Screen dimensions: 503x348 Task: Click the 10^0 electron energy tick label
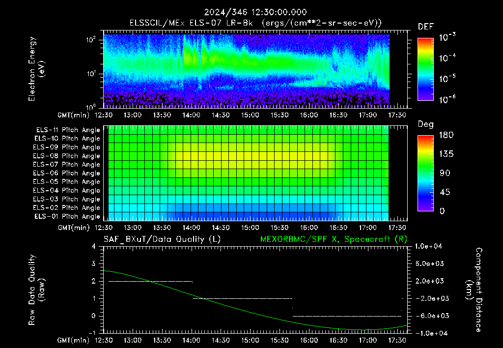(x=91, y=107)
